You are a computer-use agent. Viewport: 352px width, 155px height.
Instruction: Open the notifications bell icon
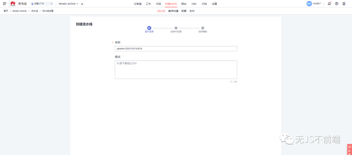[x=329, y=4]
